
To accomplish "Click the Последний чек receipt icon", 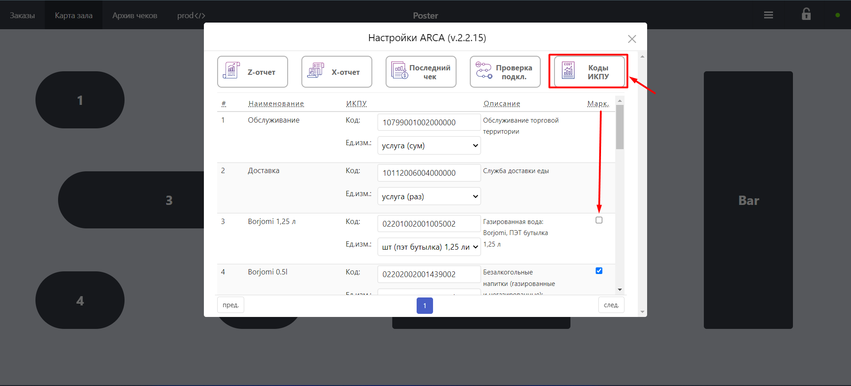I will click(x=400, y=70).
